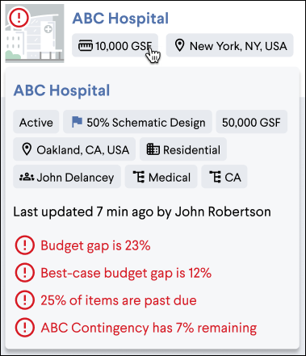
Task: Click the hierarchy icon beside CA
Action: (x=216, y=177)
